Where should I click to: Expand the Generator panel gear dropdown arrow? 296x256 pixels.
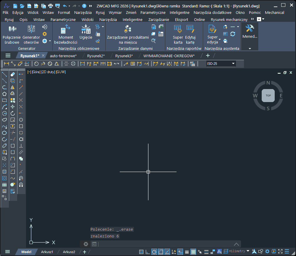50,41
